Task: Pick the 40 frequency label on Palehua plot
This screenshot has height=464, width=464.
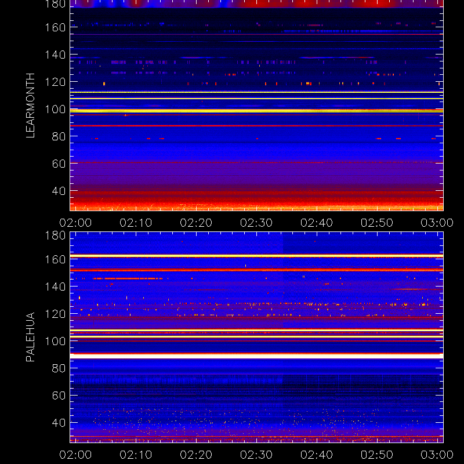Action: tap(59, 423)
